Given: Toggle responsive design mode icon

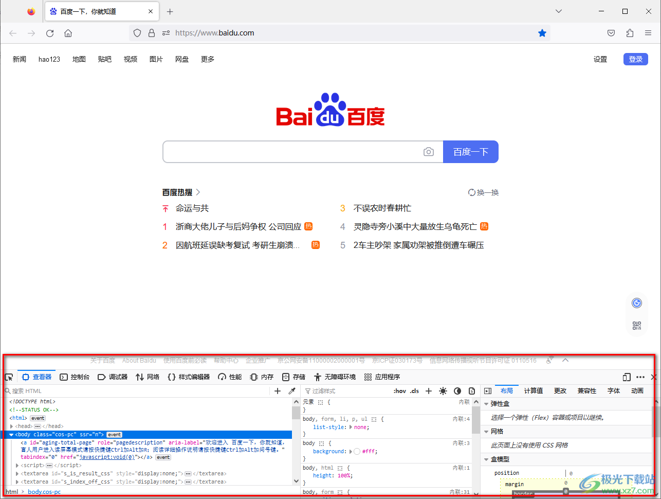Looking at the screenshot, I should coord(627,377).
